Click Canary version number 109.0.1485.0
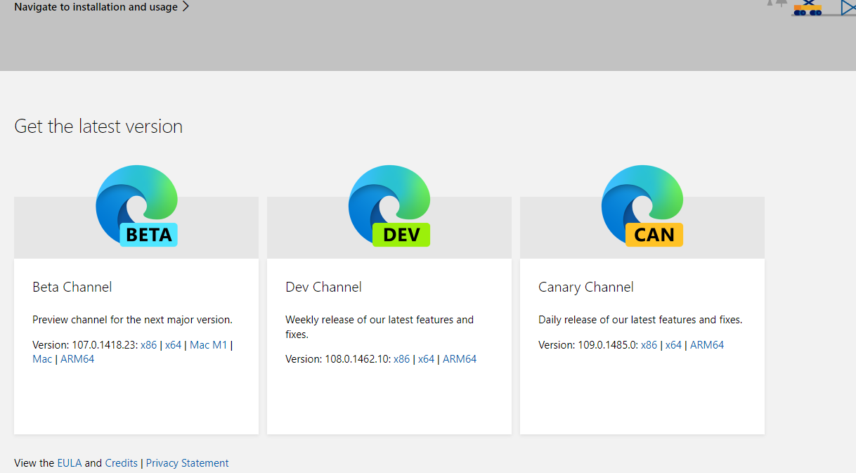The width and height of the screenshot is (856, 473). coord(607,345)
